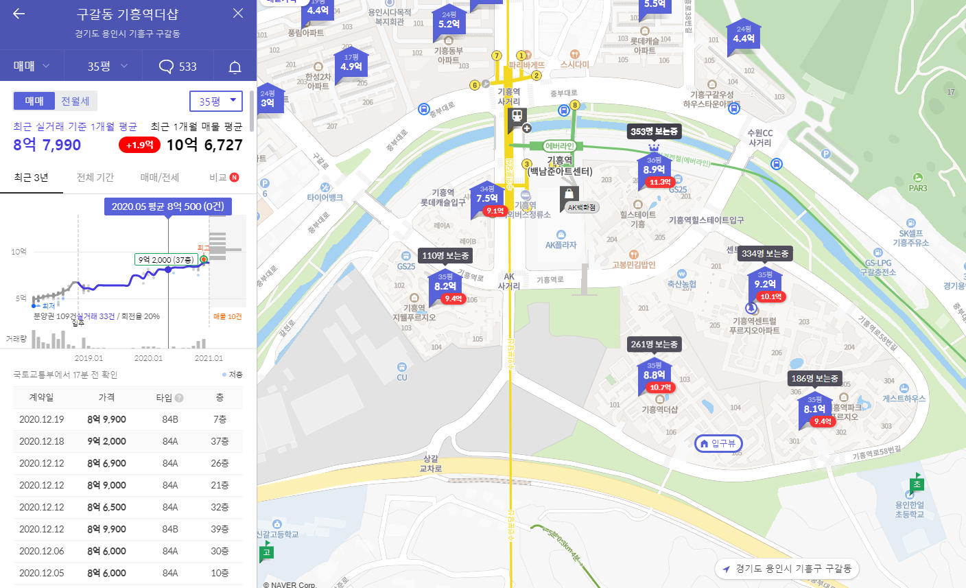The image size is (966, 588).
Task: Click the 기흥역 subway station icon
Action: [x=517, y=117]
